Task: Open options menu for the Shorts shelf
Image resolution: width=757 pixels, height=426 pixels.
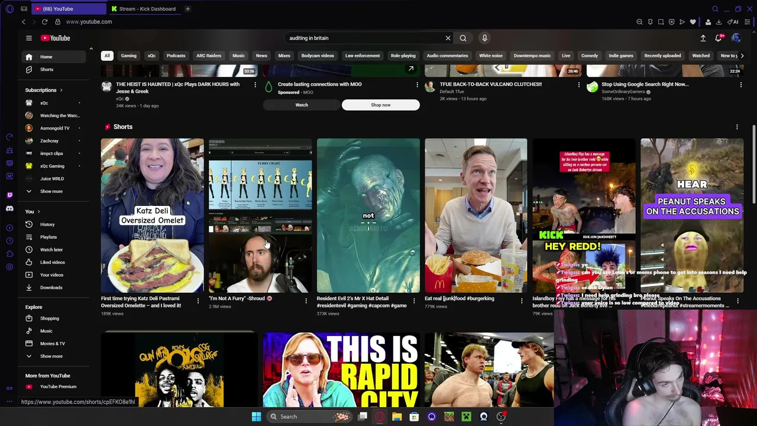Action: [x=737, y=127]
